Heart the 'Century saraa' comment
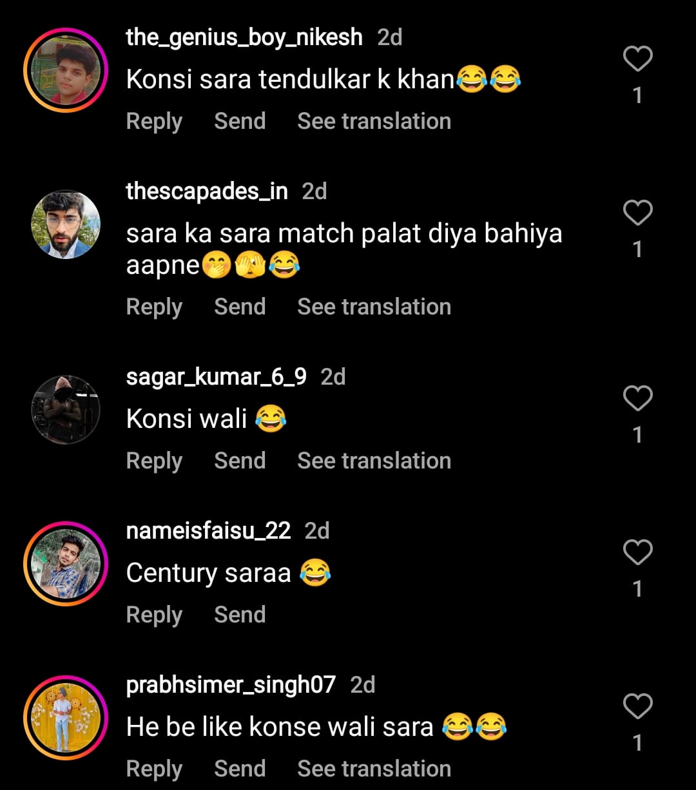Viewport: 696px width, 790px height. 637,553
